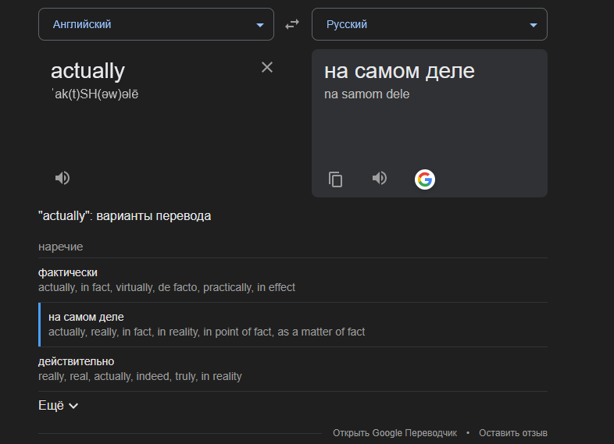
Task: Click the 'наречие' part of speech label
Action: coord(61,247)
